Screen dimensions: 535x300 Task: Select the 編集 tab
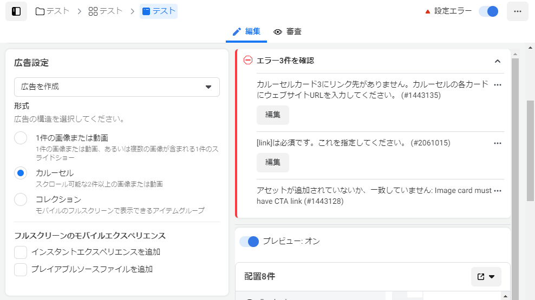(x=246, y=32)
